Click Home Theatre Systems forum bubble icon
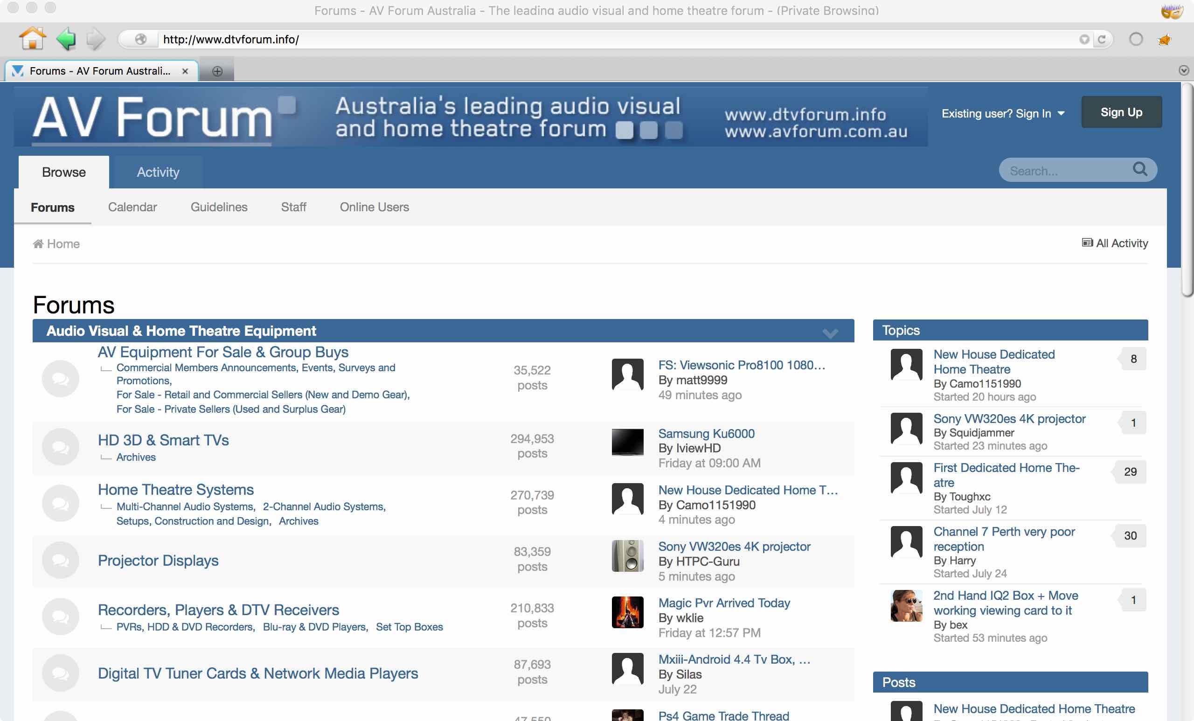 pyautogui.click(x=61, y=503)
